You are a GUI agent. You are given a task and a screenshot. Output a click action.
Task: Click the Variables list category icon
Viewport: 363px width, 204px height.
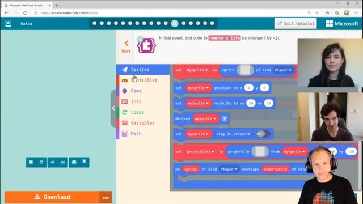[125, 123]
